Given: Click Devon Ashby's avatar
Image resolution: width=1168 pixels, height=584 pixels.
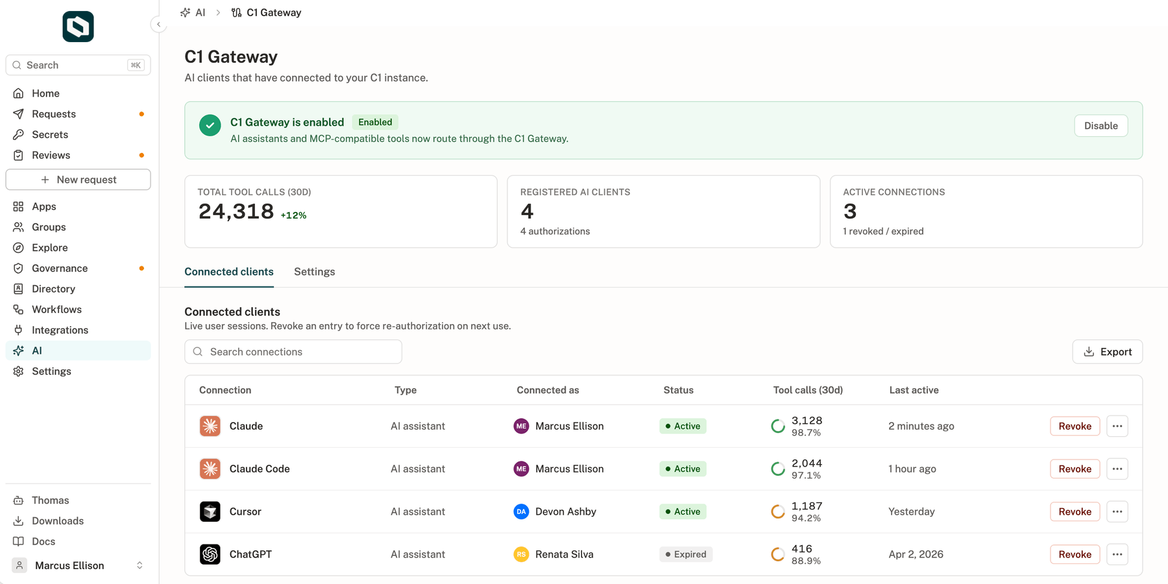Looking at the screenshot, I should (521, 512).
